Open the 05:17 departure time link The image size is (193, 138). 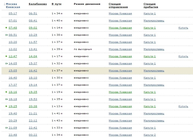point(13,13)
